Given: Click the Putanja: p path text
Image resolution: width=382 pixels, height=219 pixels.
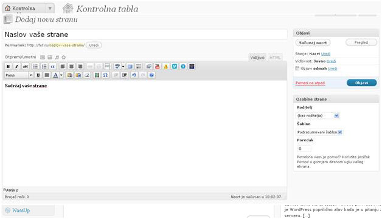Looking at the screenshot, I should tap(11, 190).
